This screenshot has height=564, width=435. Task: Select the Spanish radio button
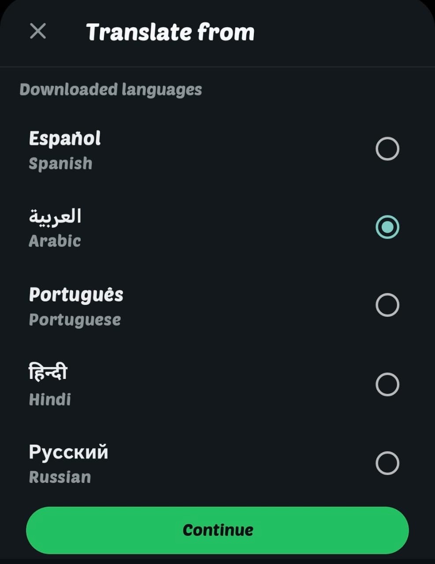(x=387, y=148)
